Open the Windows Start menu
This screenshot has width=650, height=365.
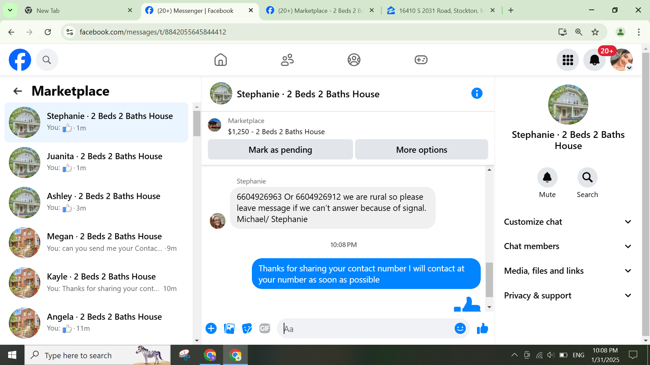pos(12,355)
